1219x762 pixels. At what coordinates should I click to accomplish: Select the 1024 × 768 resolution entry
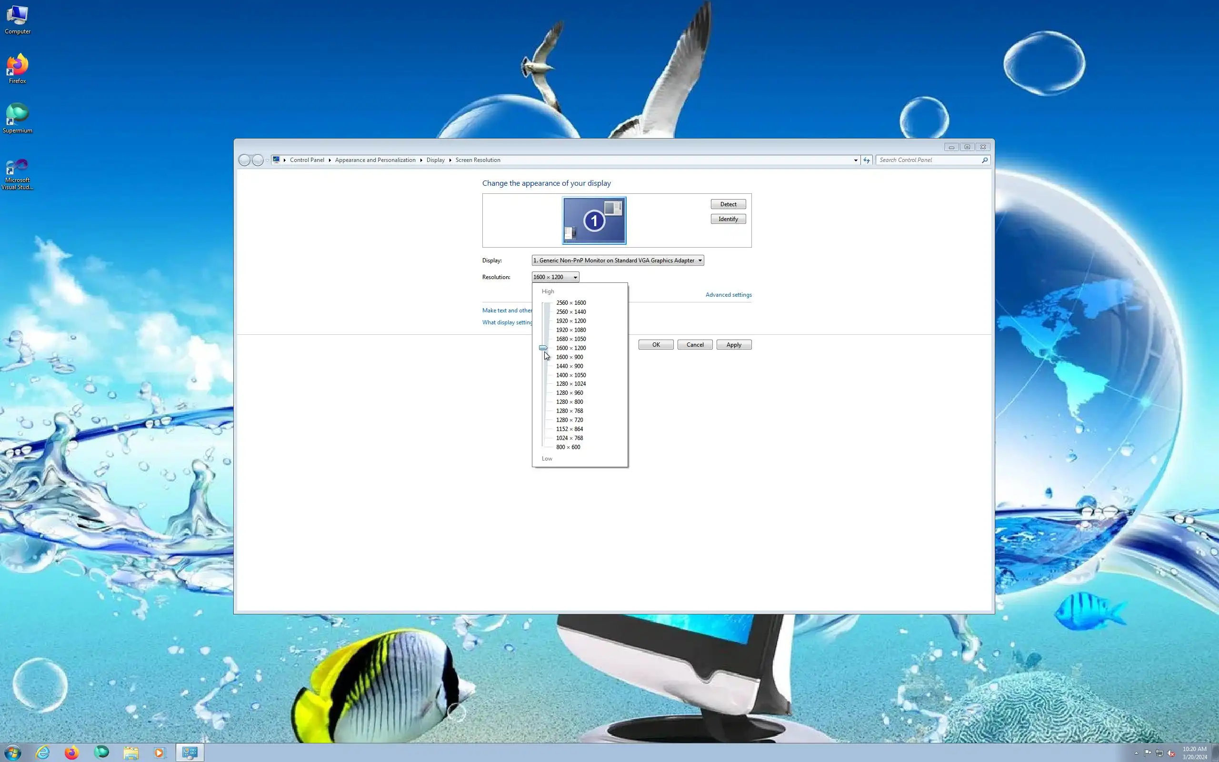click(569, 438)
